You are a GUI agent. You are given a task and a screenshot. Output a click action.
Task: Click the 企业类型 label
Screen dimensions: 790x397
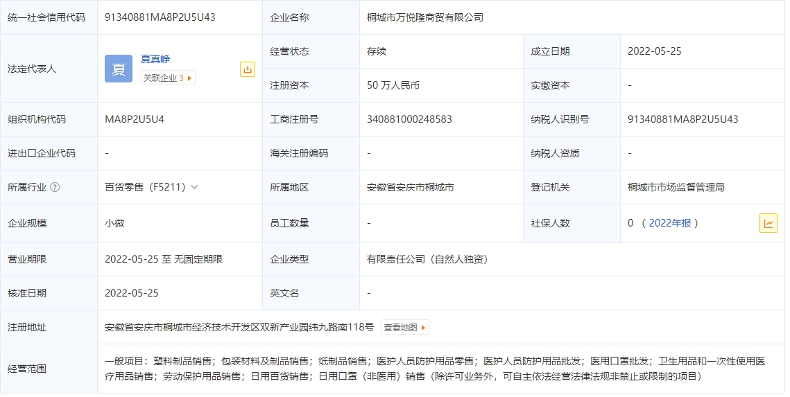click(289, 259)
